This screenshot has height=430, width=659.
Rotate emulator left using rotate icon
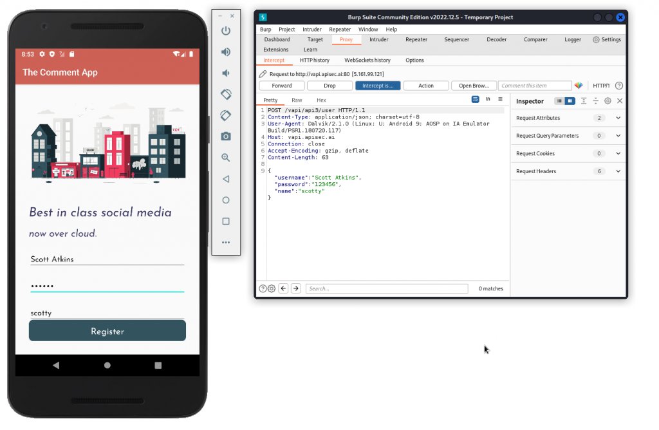[226, 94]
